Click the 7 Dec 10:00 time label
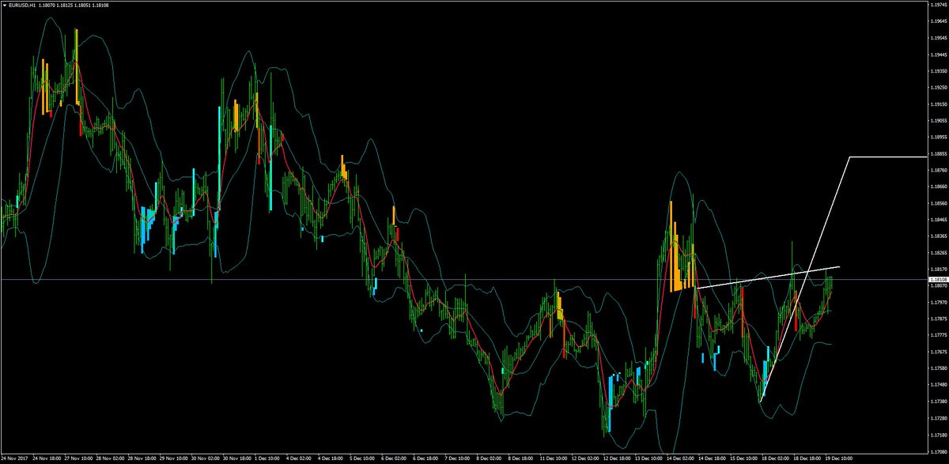 click(x=457, y=458)
